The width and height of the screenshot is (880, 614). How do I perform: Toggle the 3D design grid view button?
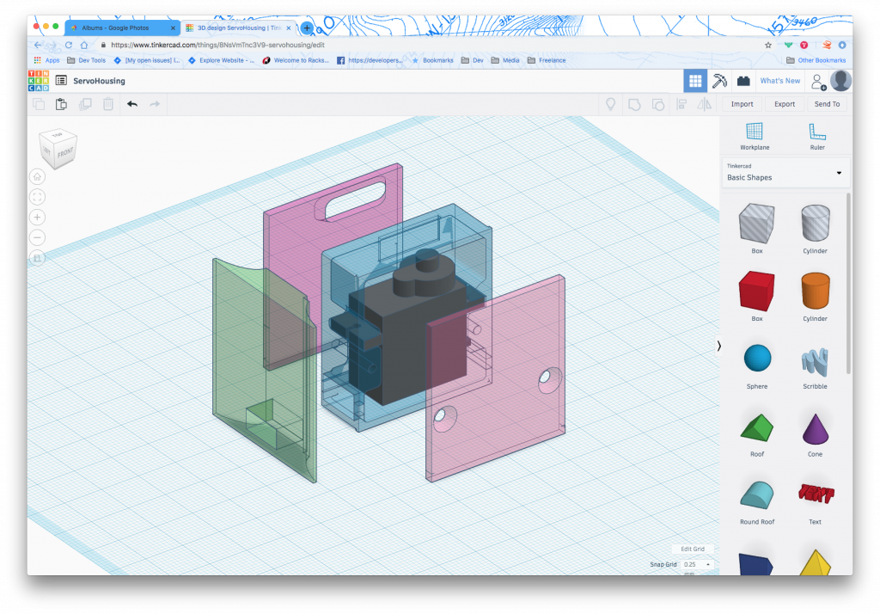click(x=695, y=81)
